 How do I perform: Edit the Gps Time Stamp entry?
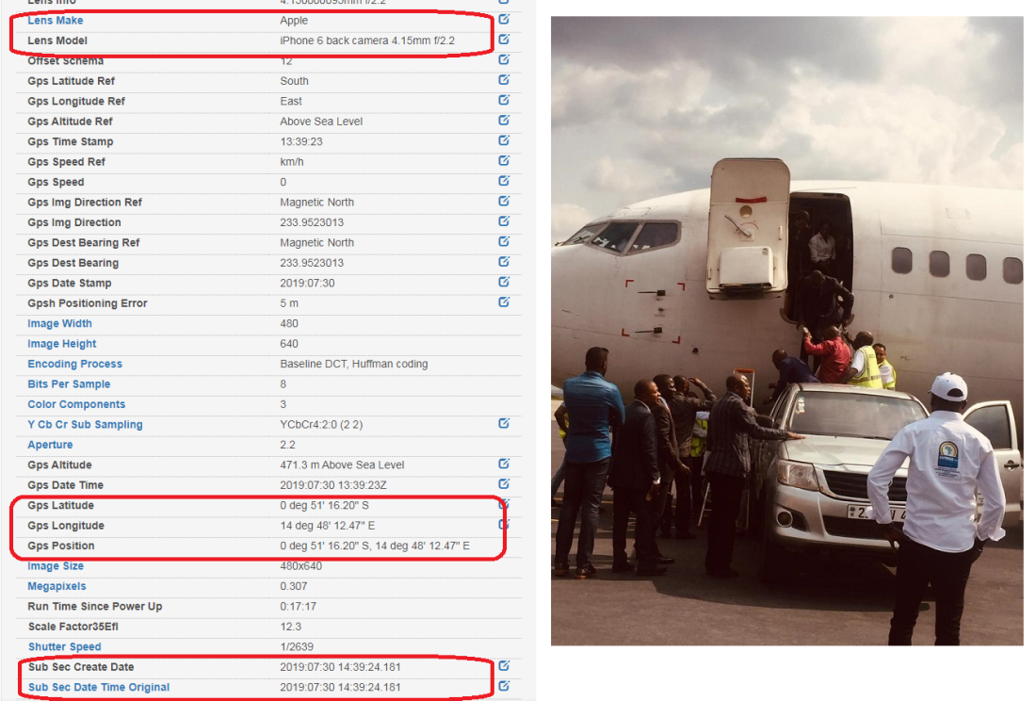click(504, 140)
